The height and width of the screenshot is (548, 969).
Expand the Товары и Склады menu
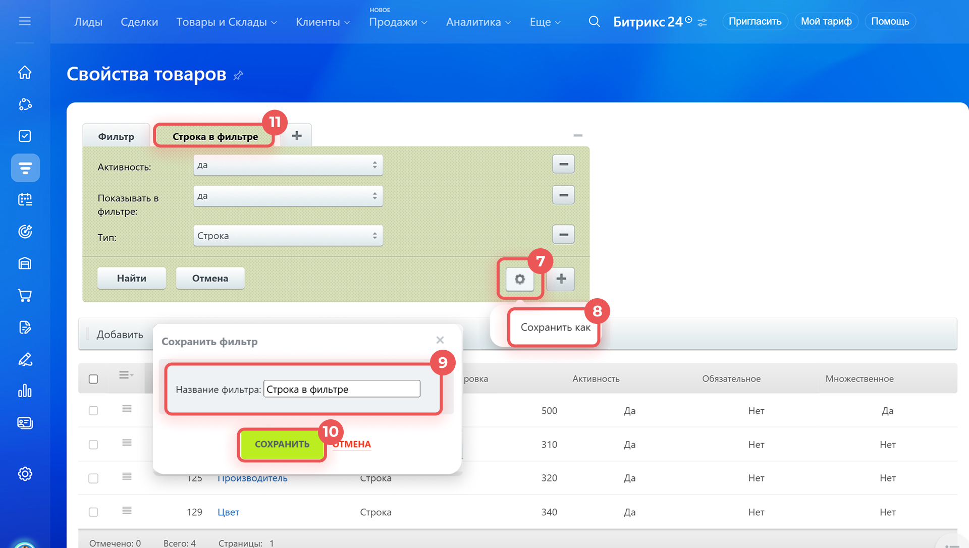coord(227,22)
